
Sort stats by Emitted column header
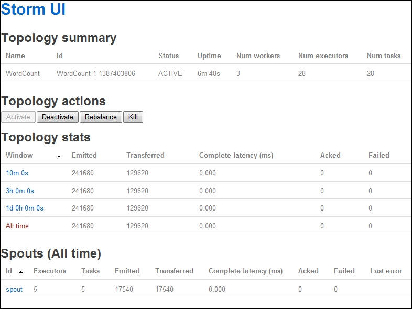[x=84, y=155]
